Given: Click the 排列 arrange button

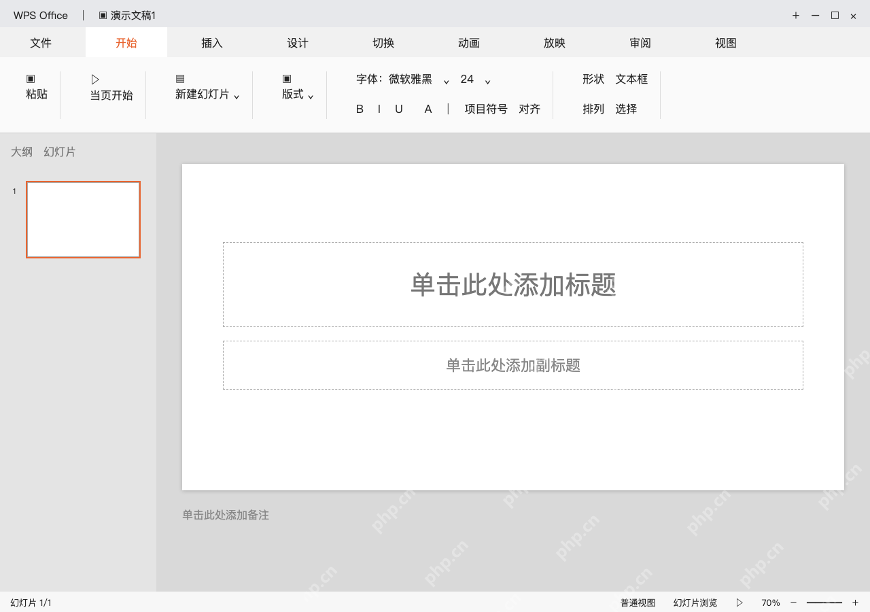Looking at the screenshot, I should (593, 109).
